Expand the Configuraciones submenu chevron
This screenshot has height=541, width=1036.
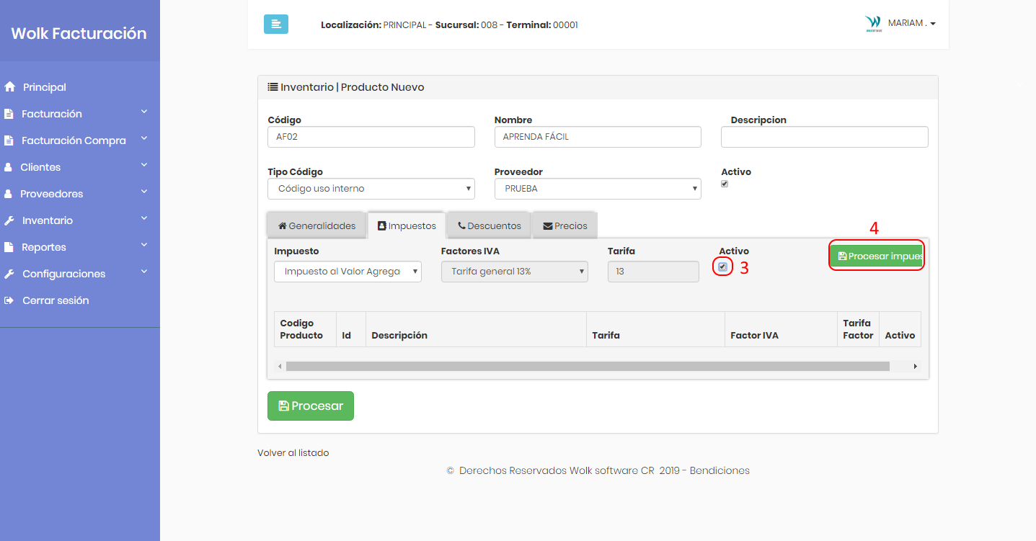pos(144,272)
